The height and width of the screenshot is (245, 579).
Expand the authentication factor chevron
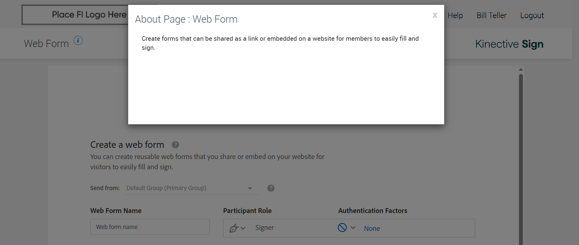coord(353,228)
